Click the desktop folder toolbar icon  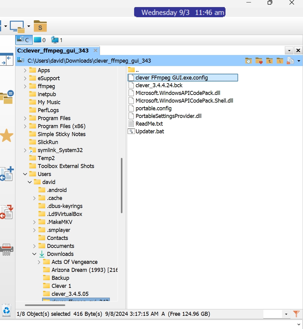tap(17, 27)
